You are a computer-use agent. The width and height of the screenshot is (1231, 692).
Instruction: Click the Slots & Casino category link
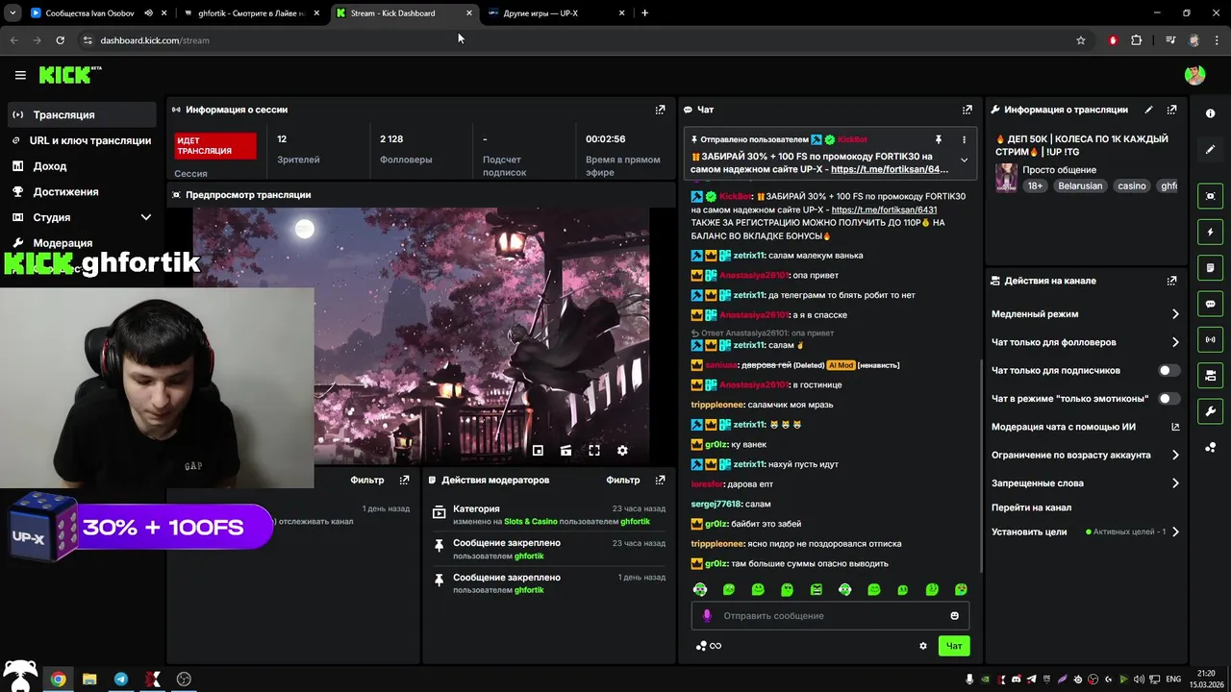531,522
